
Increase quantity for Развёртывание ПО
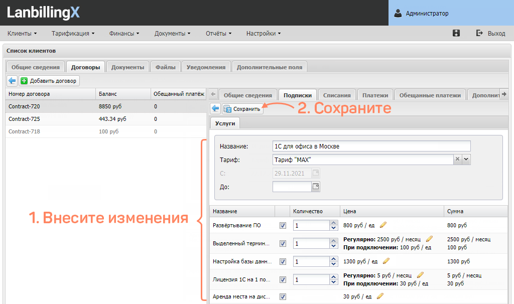(x=333, y=223)
